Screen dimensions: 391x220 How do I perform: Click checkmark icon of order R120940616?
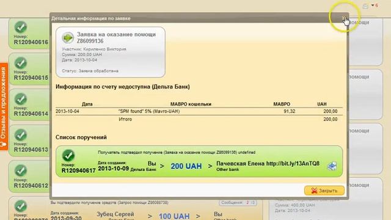(x=20, y=27)
